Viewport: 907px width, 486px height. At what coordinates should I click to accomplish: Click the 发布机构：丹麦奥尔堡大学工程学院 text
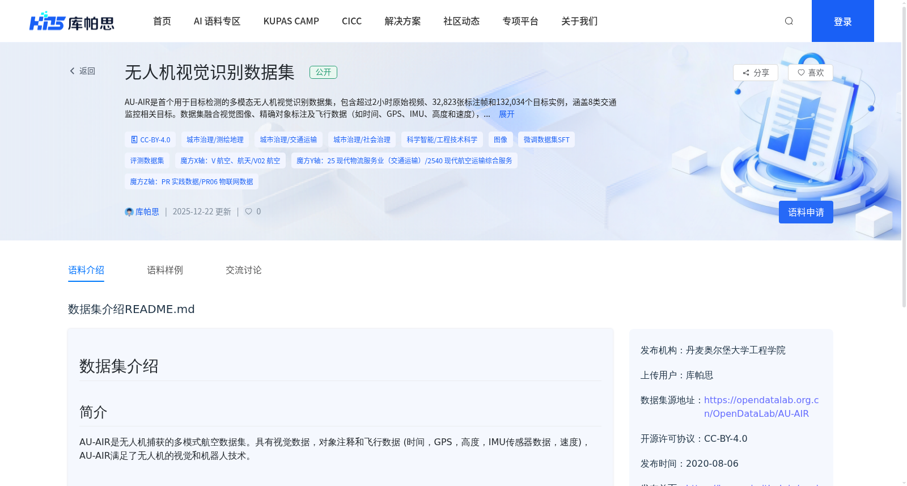pyautogui.click(x=713, y=350)
